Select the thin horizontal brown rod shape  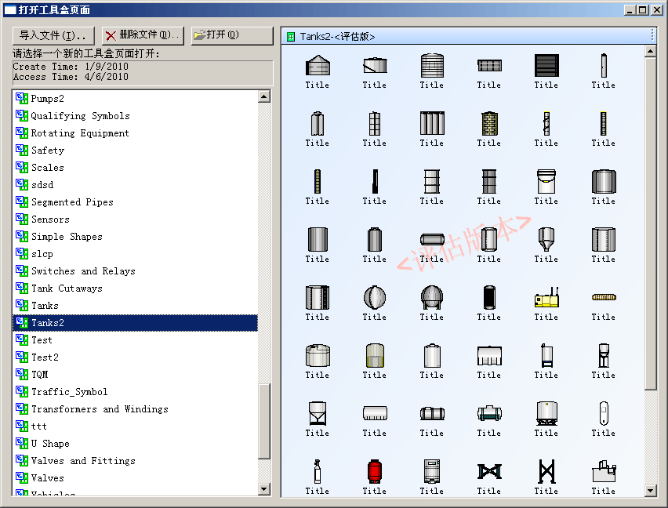point(603,297)
